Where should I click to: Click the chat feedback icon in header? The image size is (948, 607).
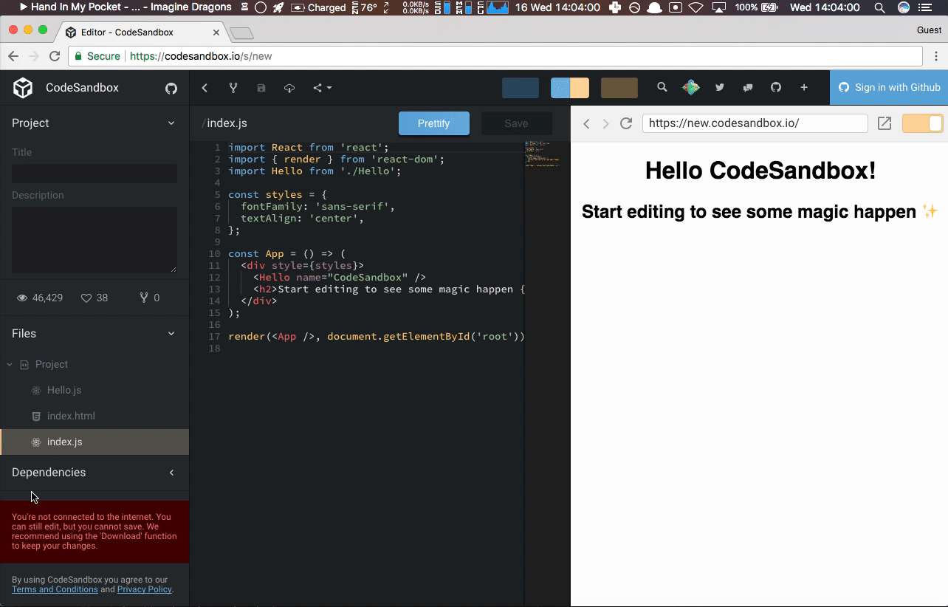coord(748,87)
